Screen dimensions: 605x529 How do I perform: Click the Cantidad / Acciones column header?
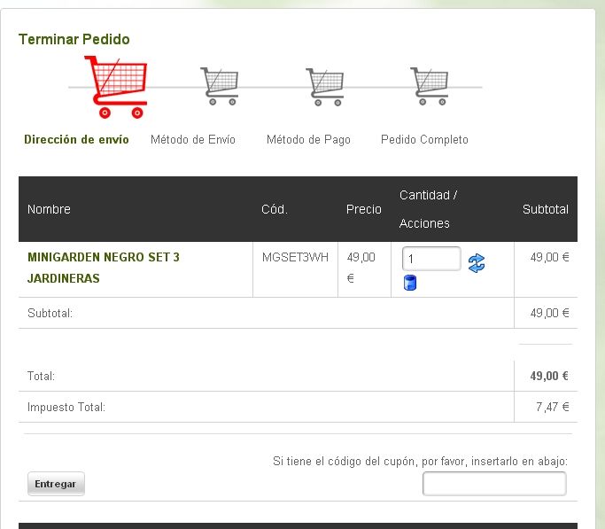pyautogui.click(x=429, y=209)
